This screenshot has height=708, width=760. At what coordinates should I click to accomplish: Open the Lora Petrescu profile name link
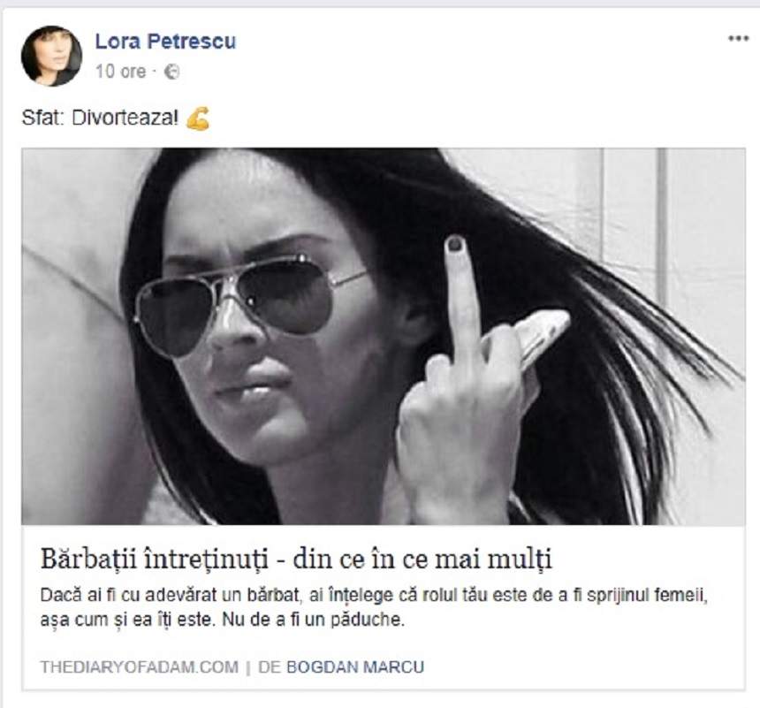click(165, 42)
